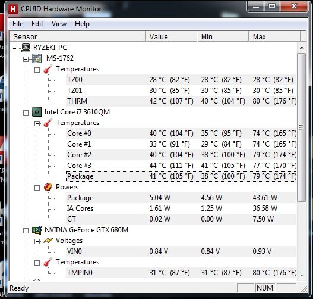Collapse the NVIDIA Temperatures group
Viewport: 313px width, 299px height.
click(x=37, y=263)
